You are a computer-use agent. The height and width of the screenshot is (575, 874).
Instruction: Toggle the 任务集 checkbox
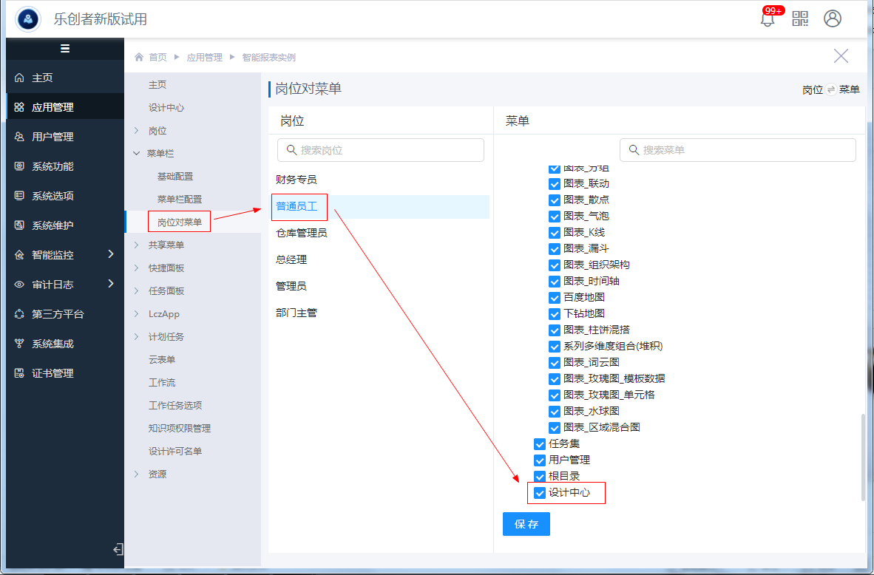click(x=540, y=444)
